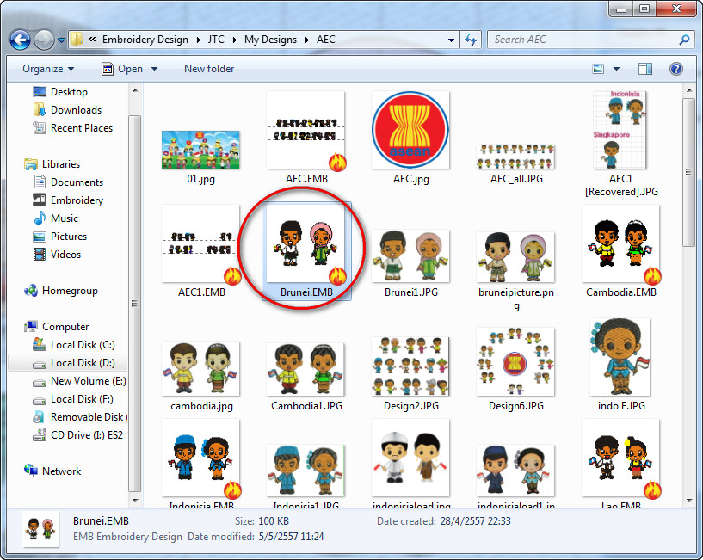
Task: Click the JTC breadcrumb
Action: [216, 40]
